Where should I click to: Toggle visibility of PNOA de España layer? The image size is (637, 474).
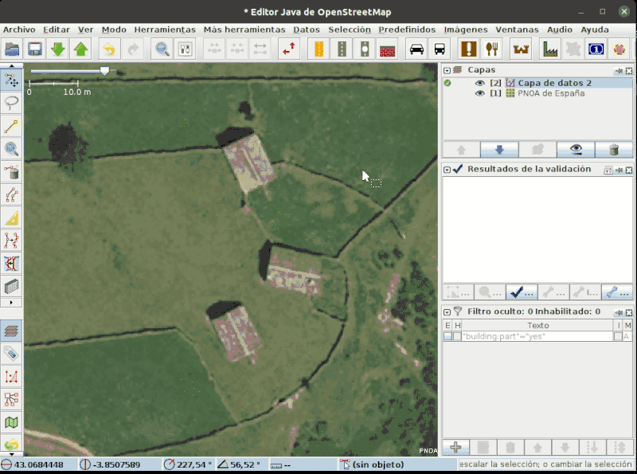pos(479,93)
